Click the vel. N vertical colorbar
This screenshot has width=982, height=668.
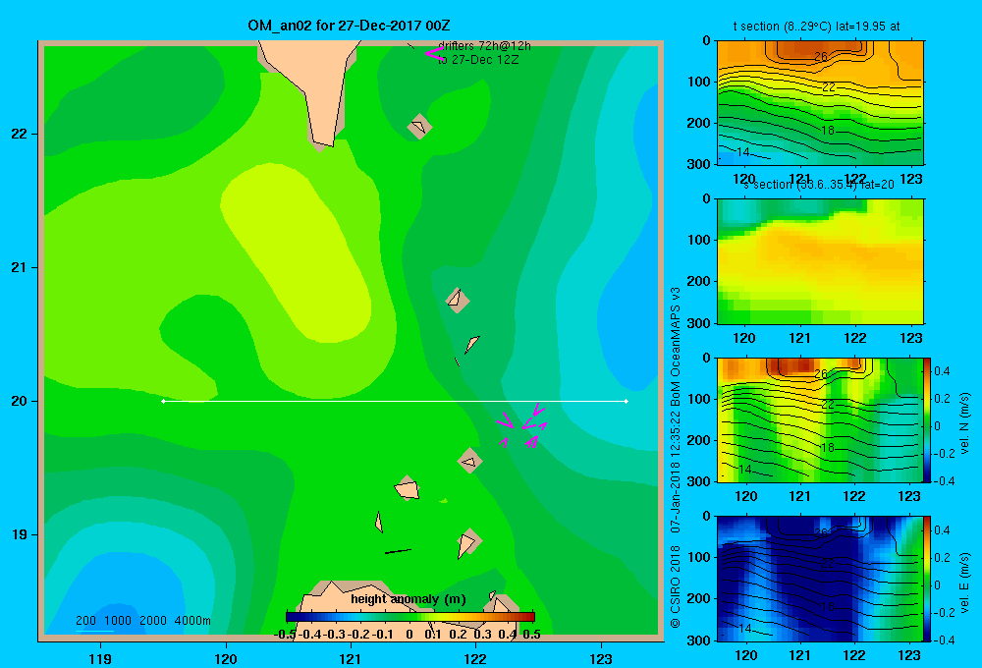(928, 419)
